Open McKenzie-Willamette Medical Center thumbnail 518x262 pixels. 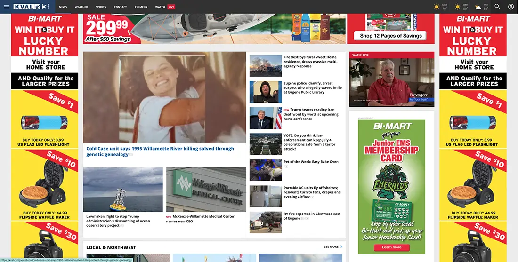(x=206, y=190)
